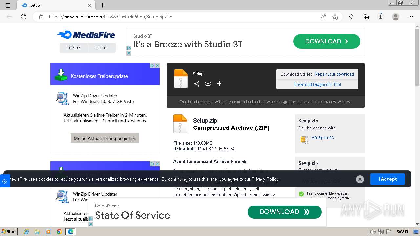Close the Setup browser tab

click(x=89, y=5)
